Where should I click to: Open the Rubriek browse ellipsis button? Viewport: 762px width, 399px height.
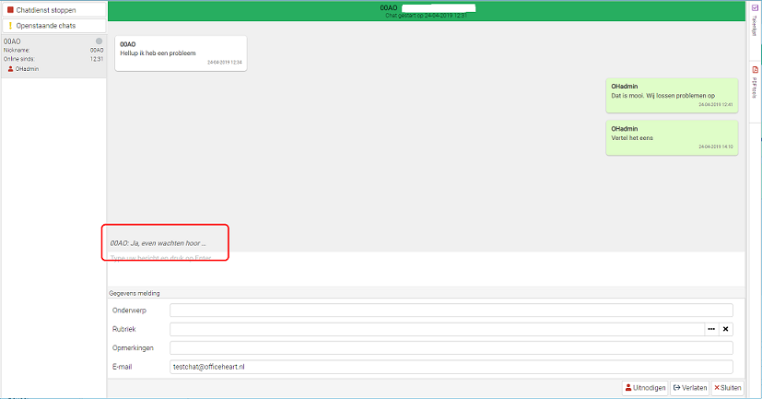711,329
